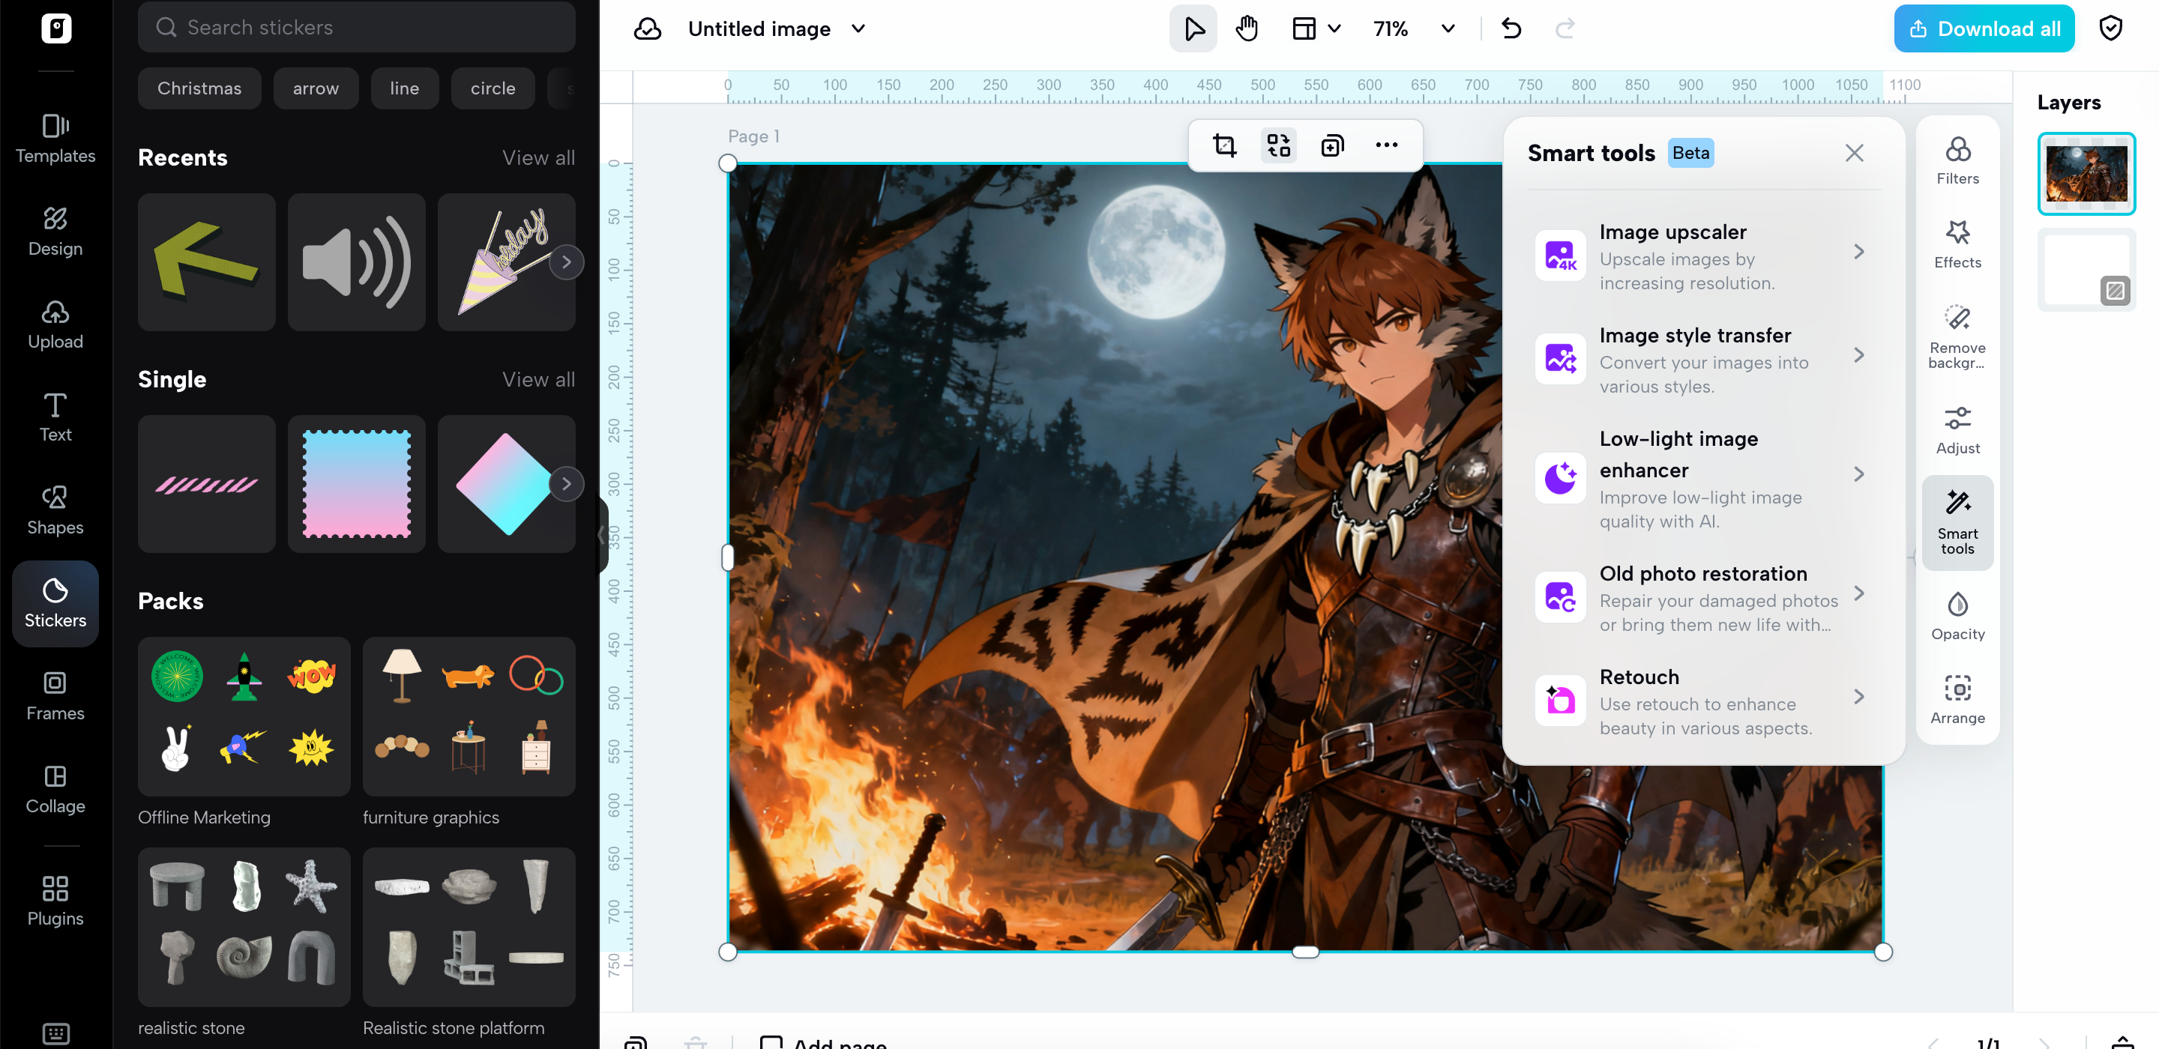Viewport: 2159px width, 1049px height.
Task: Expand more options via the three-dot menu
Action: (x=1386, y=144)
